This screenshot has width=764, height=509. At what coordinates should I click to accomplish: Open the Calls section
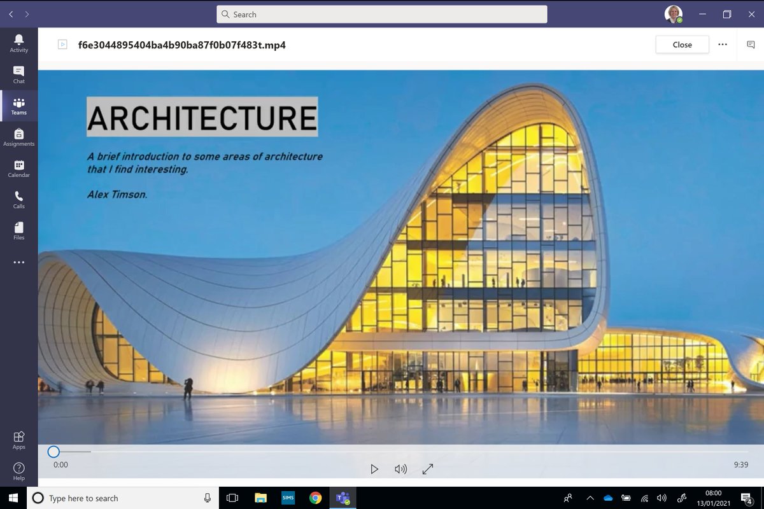tap(18, 198)
